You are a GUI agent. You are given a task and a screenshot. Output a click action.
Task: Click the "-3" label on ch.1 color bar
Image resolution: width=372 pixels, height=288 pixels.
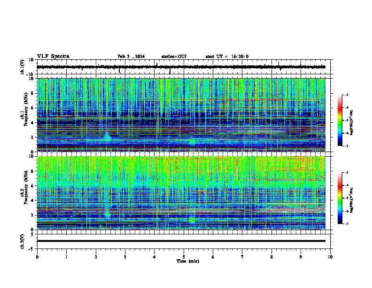[347, 95]
